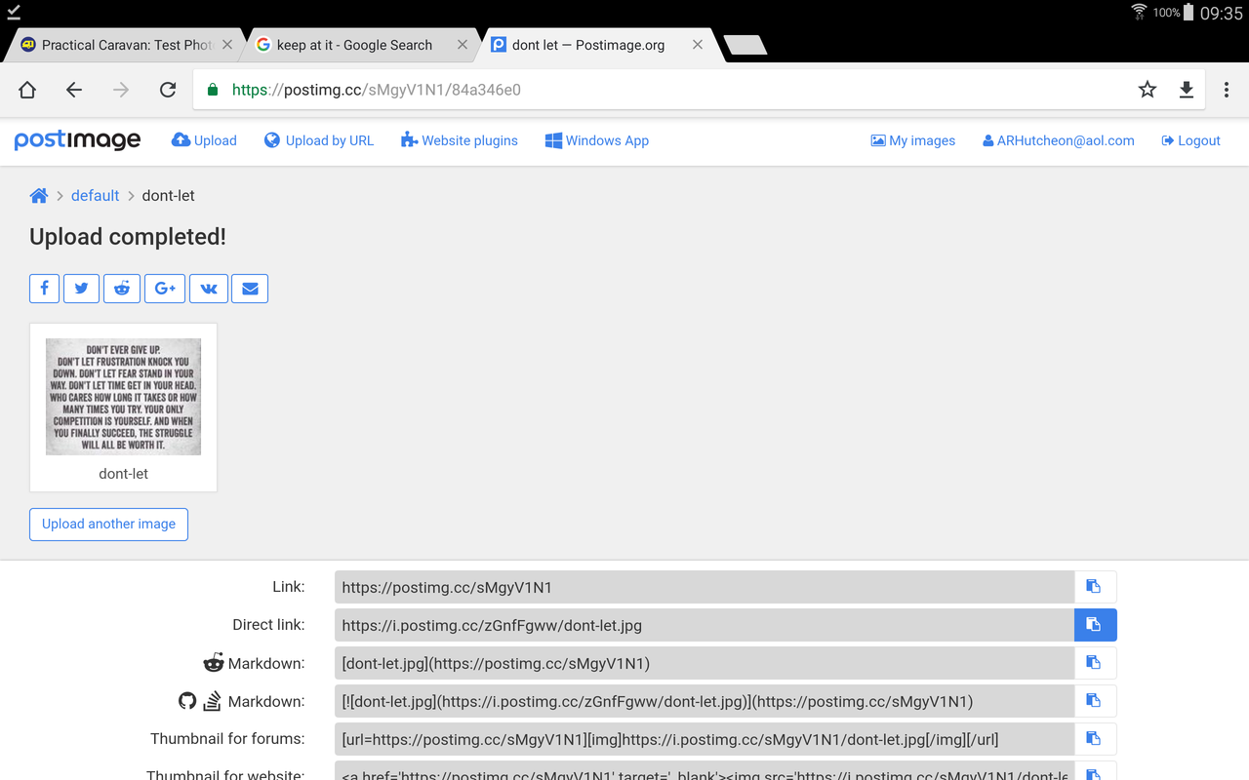Close the Postimage tab

(x=698, y=45)
